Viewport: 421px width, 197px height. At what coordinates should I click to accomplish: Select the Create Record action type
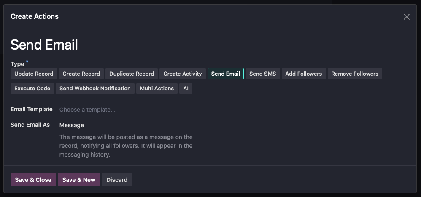click(x=81, y=74)
